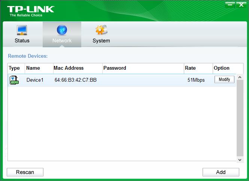
Task: Close the TP-LINK utility window
Action: (241, 4)
